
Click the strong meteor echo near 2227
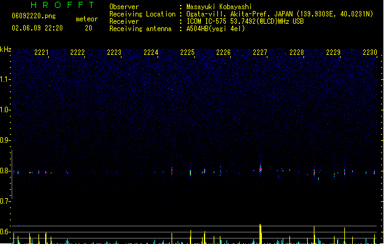[x=261, y=169]
